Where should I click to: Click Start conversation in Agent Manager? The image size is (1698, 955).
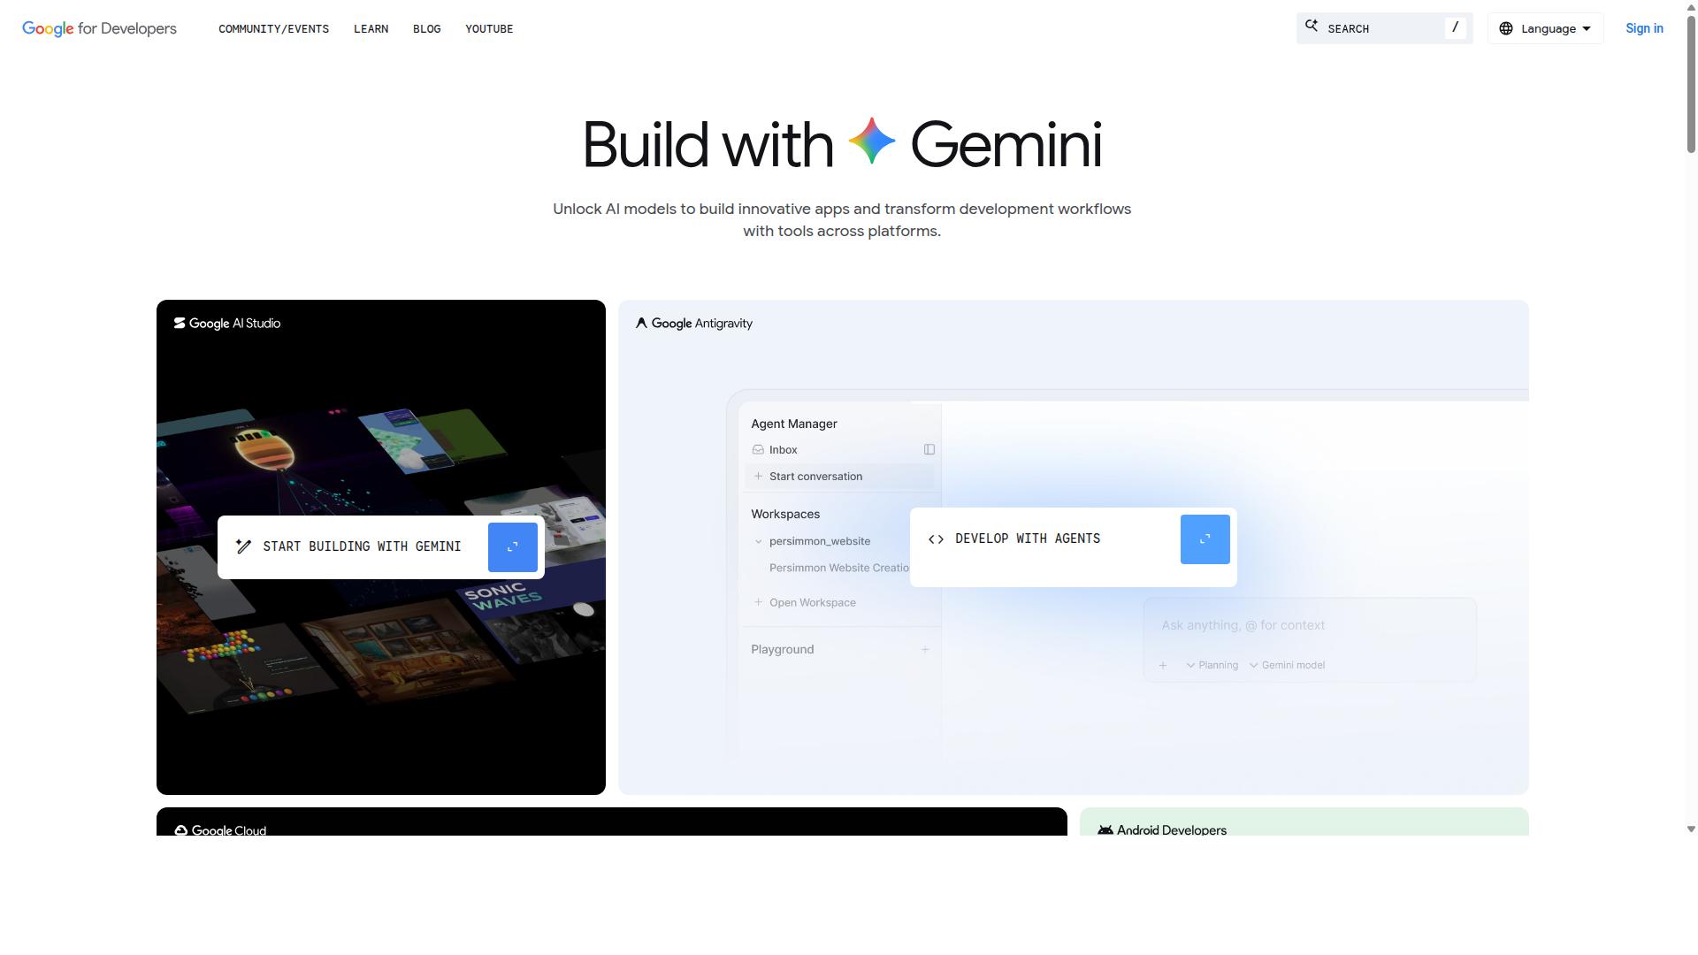[x=839, y=477]
